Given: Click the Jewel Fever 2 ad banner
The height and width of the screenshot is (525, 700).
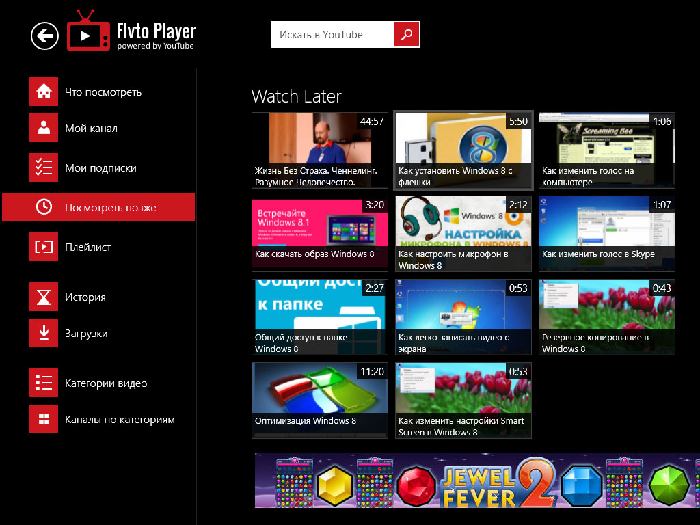Looking at the screenshot, I should click(x=477, y=481).
